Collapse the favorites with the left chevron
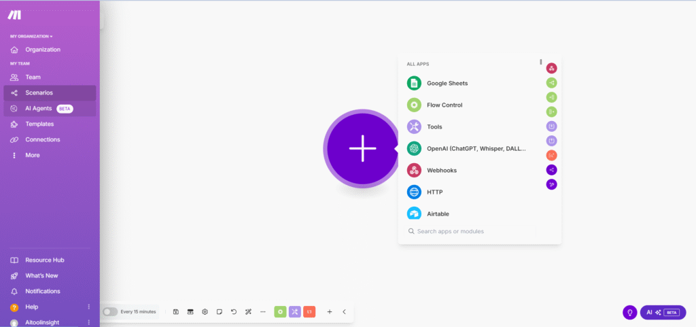Screen dimensions: 696x327 [344, 312]
